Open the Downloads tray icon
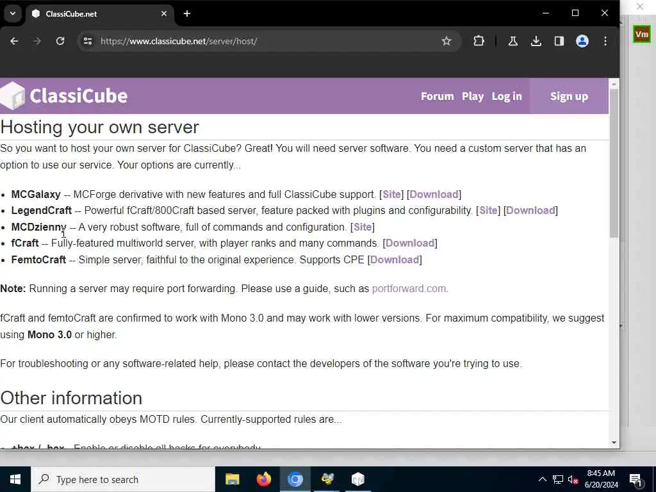The height and width of the screenshot is (492, 656). point(536,41)
